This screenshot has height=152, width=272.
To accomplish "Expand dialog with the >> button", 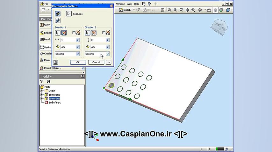I will (x=108, y=62).
